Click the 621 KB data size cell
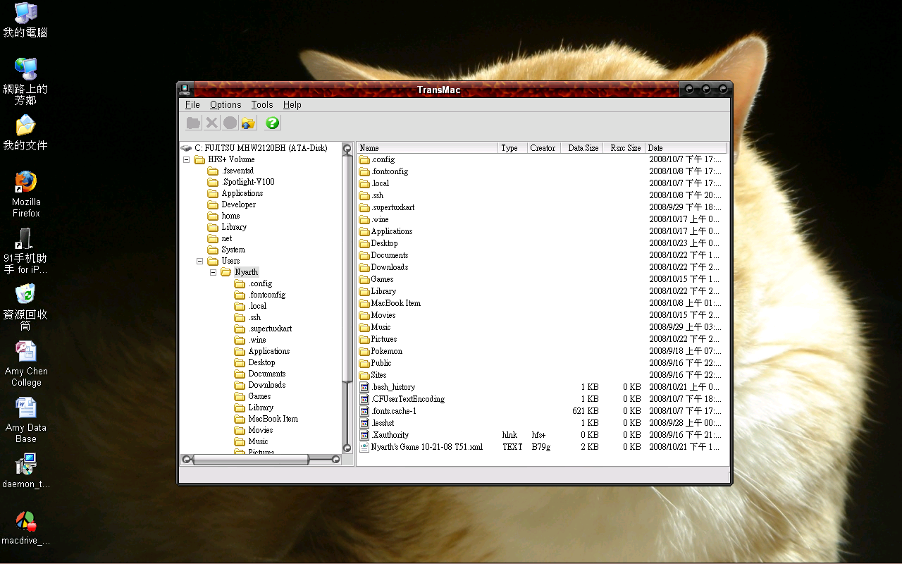 pos(586,411)
